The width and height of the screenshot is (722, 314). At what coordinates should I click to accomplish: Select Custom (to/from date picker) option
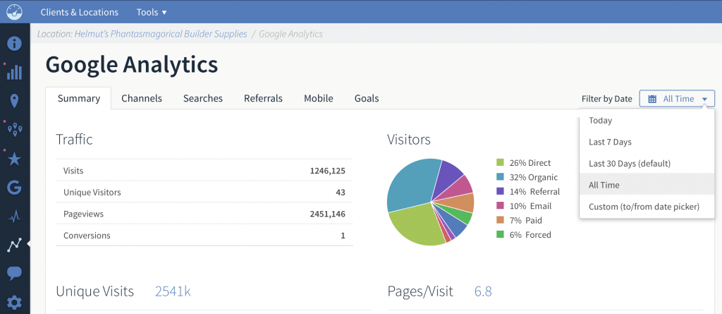tap(647, 207)
